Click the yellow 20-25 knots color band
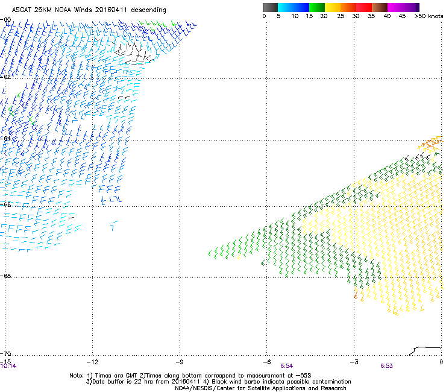The image size is (446, 392). tap(333, 7)
